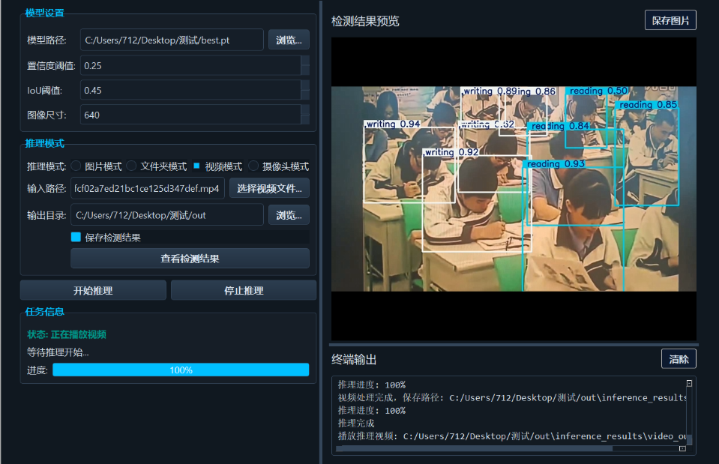Image resolution: width=719 pixels, height=464 pixels.
Task: Click the IoU阈值: label
Action: [x=44, y=90]
